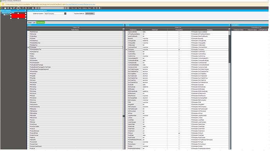Click the Undo arrow toolbar icon
The height and width of the screenshot is (151, 270).
tap(29, 8)
